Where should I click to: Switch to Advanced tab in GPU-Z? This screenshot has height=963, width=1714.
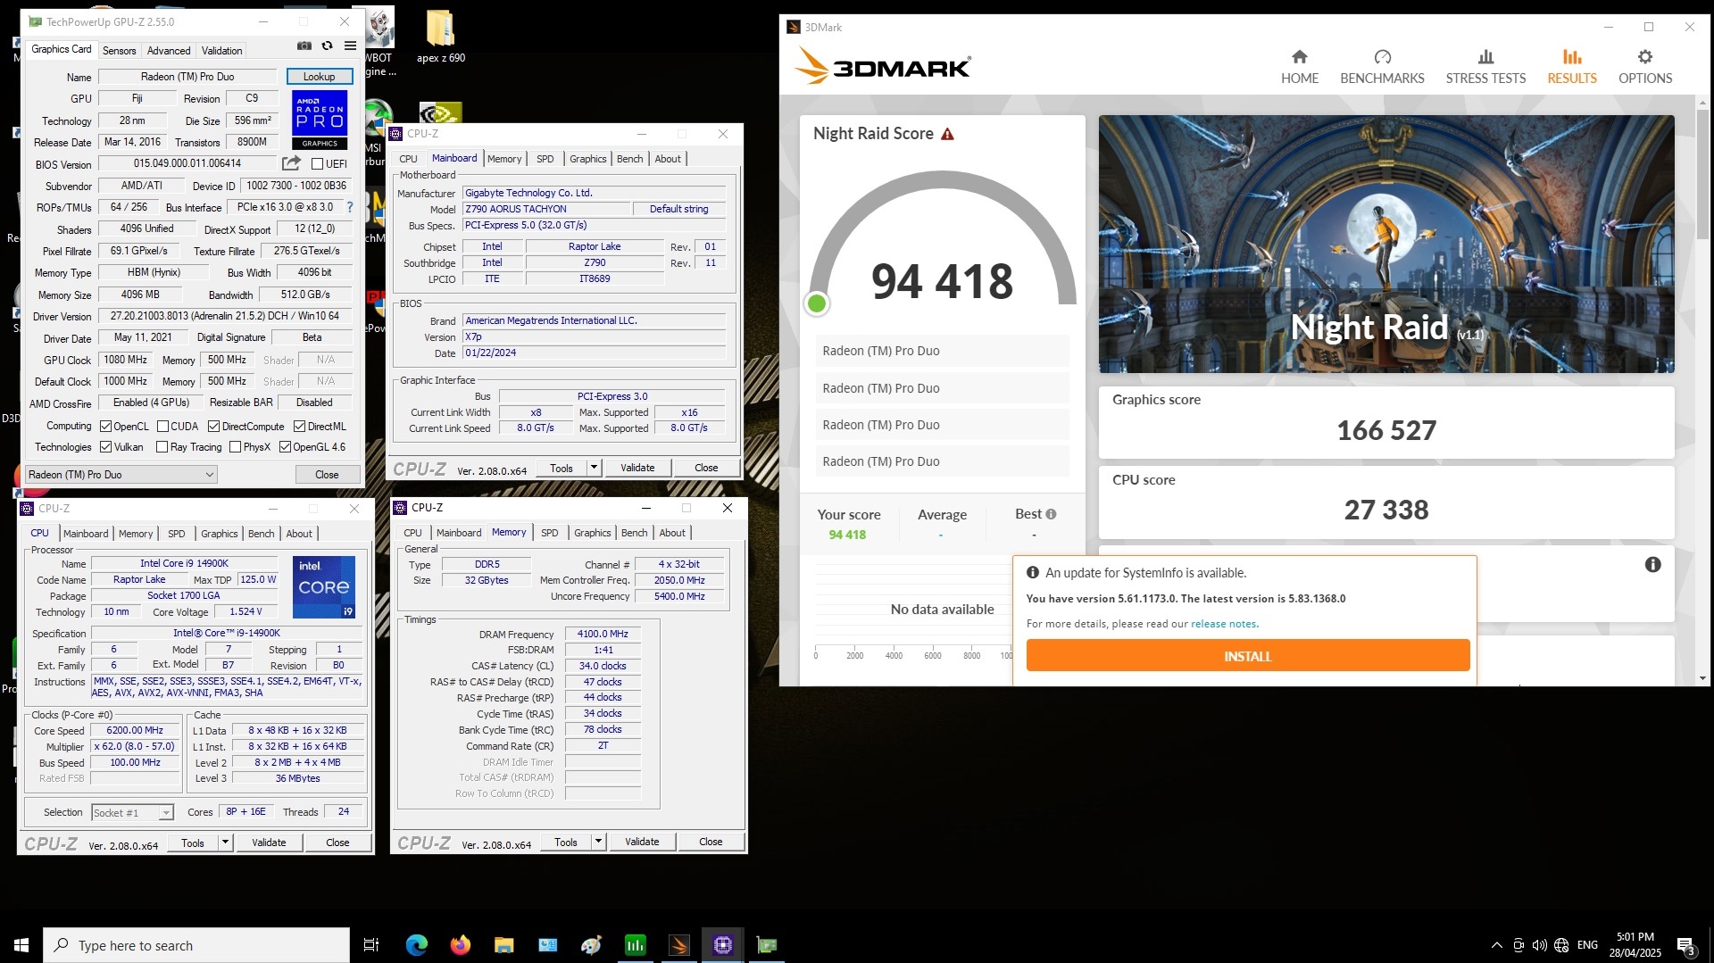tap(169, 51)
